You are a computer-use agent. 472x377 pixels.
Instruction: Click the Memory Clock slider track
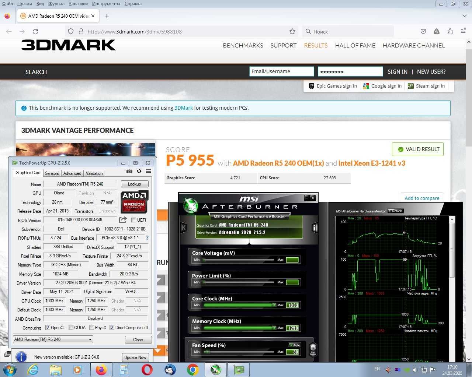[238, 328]
